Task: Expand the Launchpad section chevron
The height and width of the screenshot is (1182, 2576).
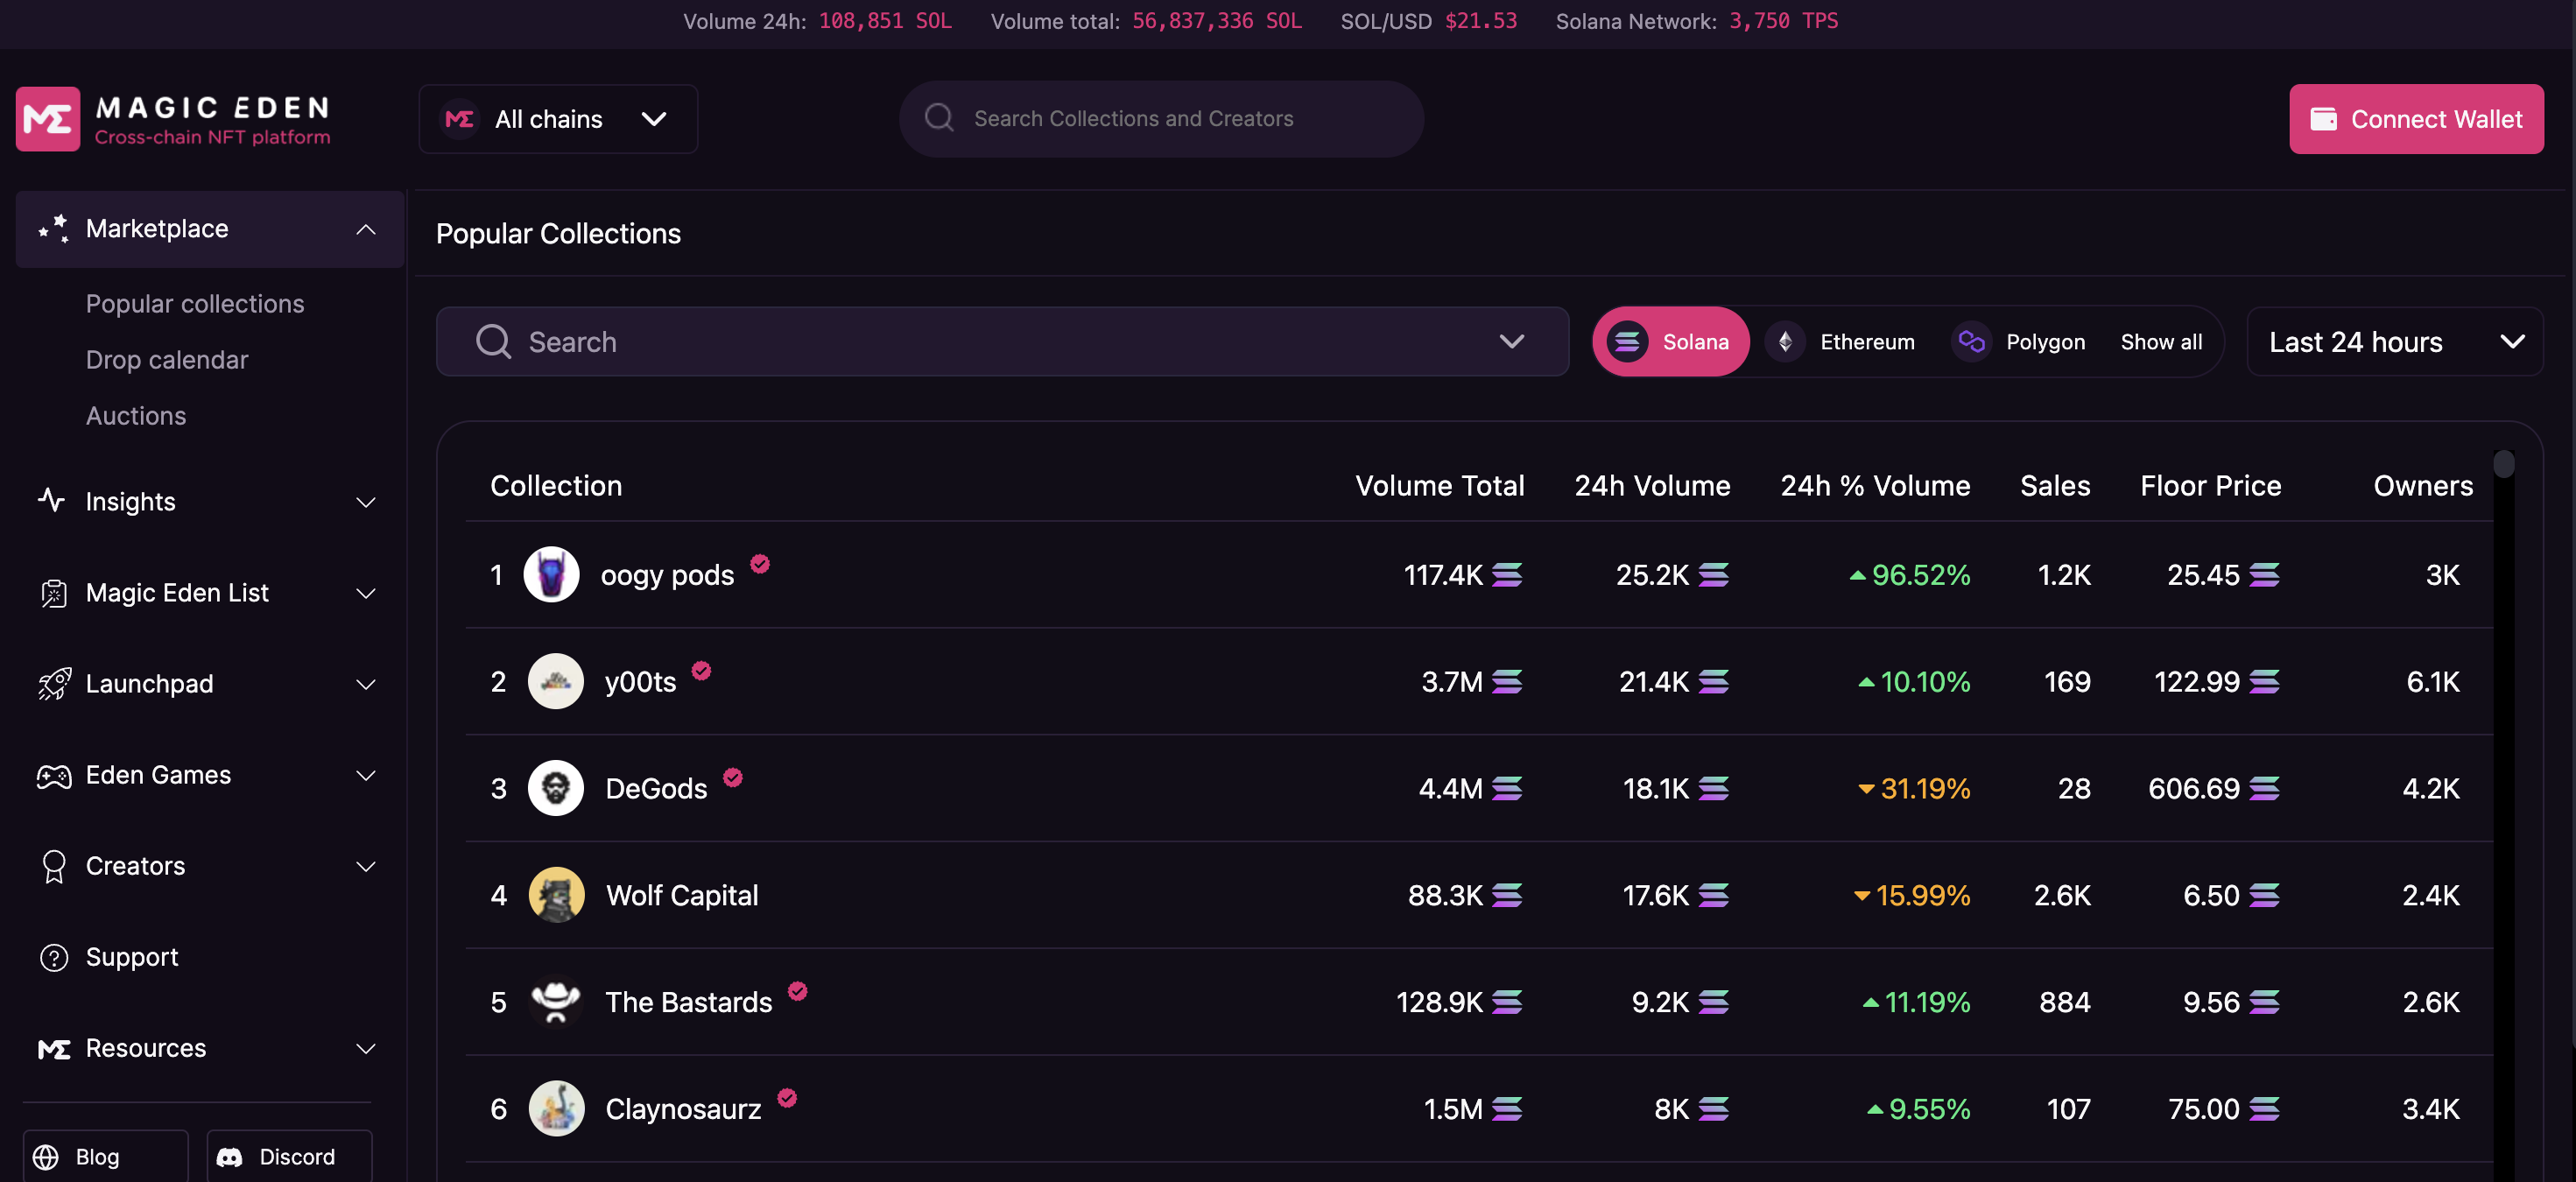Action: pos(366,684)
